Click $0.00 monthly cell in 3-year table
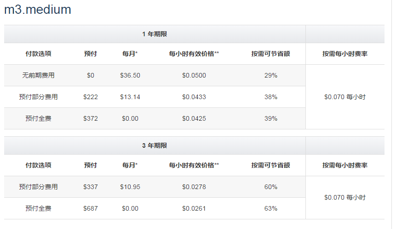The image size is (402, 229). click(x=130, y=208)
